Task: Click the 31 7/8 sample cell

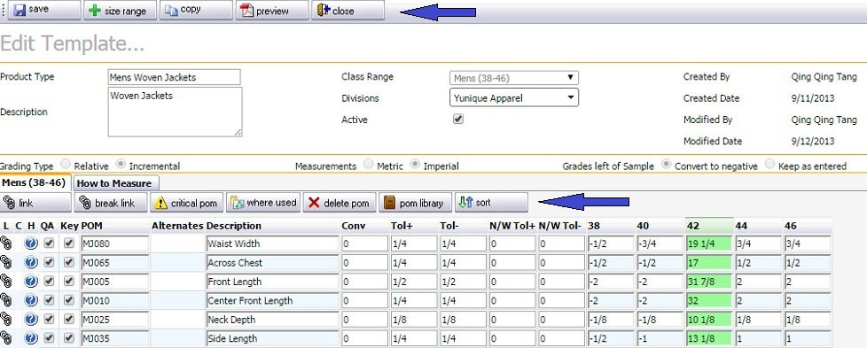Action: pos(708,282)
